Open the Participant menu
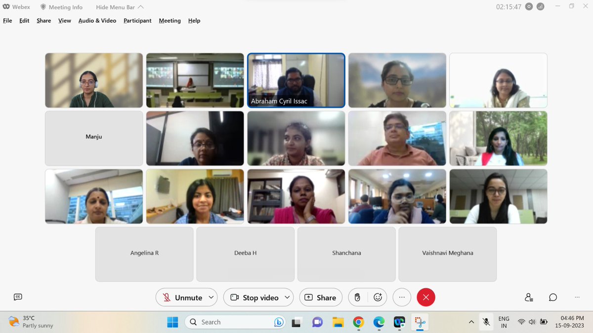The height and width of the screenshot is (333, 593). click(137, 21)
